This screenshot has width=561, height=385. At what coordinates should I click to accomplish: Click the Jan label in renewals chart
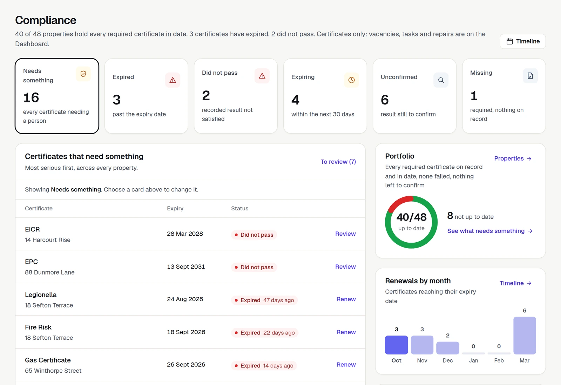coord(473,360)
